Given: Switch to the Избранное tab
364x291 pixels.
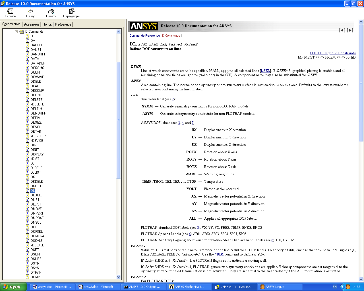Looking at the screenshot, I should tap(63, 24).
